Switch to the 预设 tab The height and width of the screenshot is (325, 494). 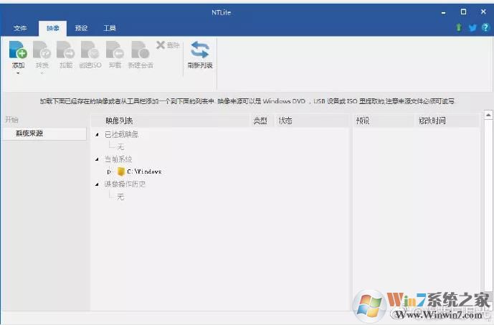pyautogui.click(x=81, y=28)
